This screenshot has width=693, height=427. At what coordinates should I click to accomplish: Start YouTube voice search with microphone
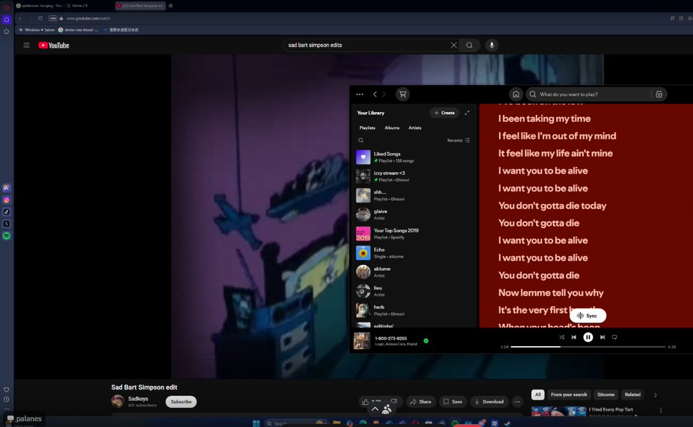(x=492, y=45)
